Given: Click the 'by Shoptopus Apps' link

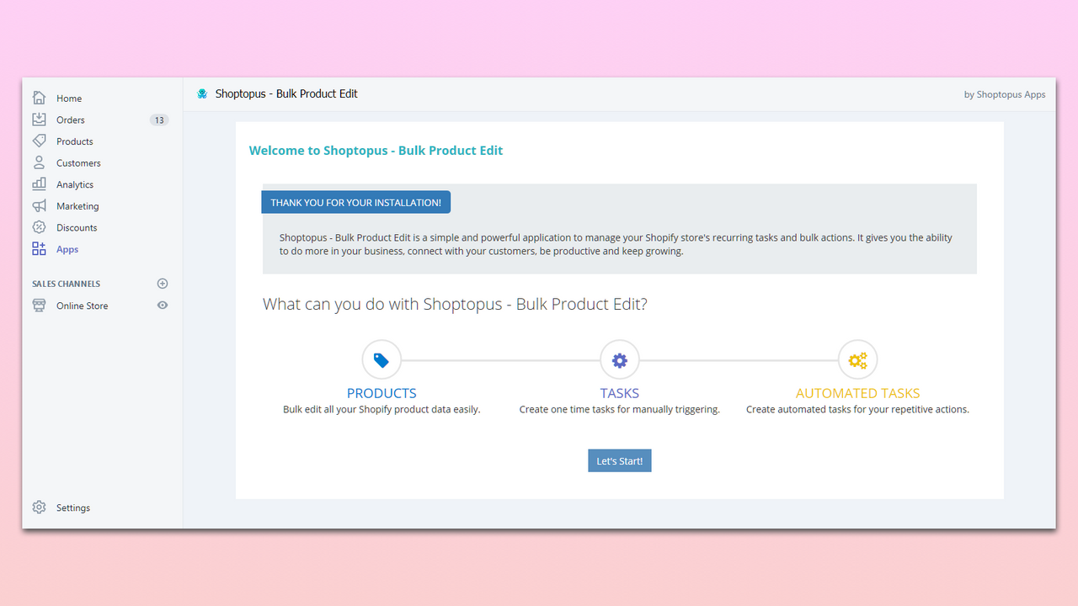Looking at the screenshot, I should tap(1005, 94).
